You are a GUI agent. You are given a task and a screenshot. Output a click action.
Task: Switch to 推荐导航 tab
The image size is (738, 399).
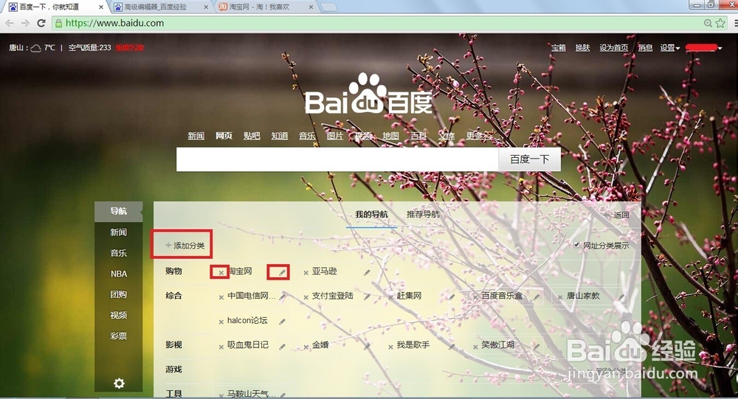pyautogui.click(x=423, y=215)
